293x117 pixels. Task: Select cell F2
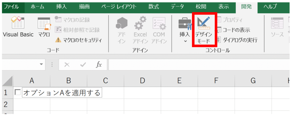coord(216,104)
